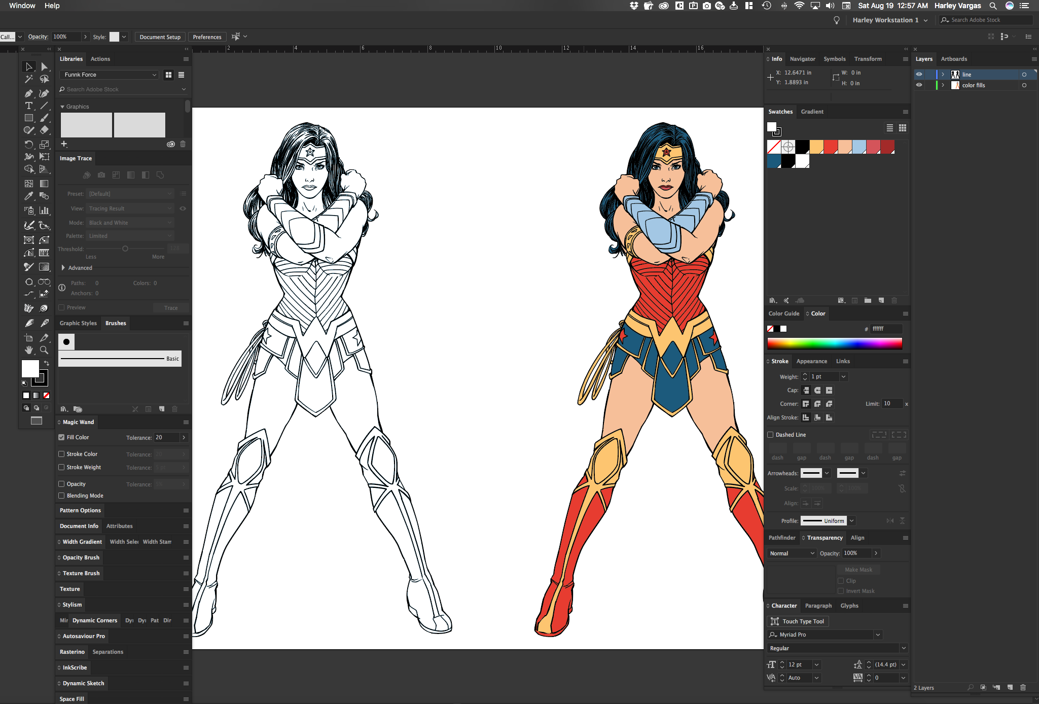This screenshot has width=1039, height=704.
Task: Select the Eyedropper tool
Action: (x=29, y=196)
